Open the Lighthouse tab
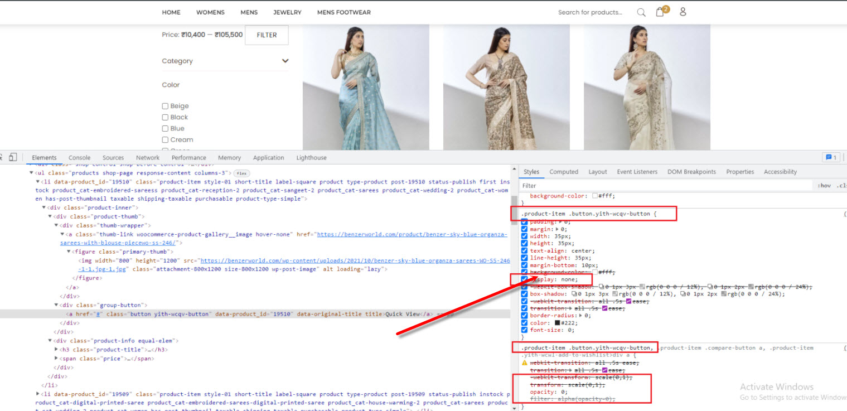 point(312,158)
